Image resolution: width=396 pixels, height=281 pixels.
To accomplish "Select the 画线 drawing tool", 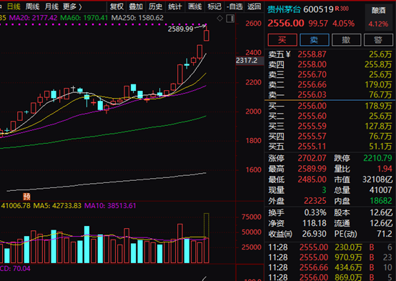I will click(194, 7).
